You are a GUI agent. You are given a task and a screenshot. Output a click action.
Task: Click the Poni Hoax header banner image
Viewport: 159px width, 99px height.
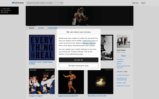coord(79,16)
